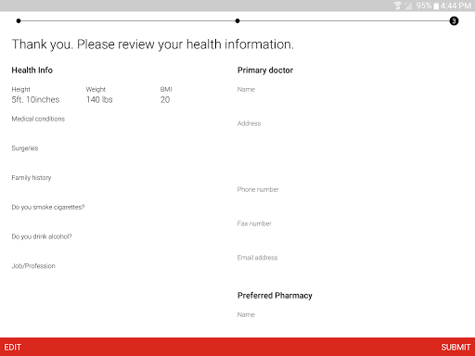Click the Phone number label

click(x=258, y=189)
